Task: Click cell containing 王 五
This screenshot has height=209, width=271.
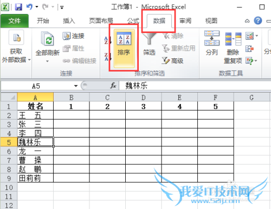Action: click(x=35, y=115)
